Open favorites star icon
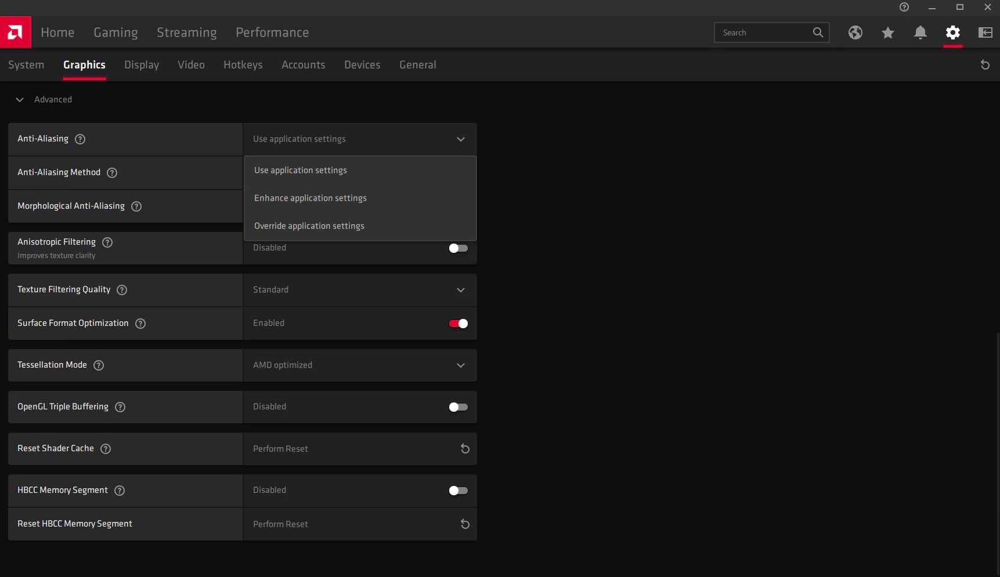Viewport: 1000px width, 577px height. coord(887,32)
